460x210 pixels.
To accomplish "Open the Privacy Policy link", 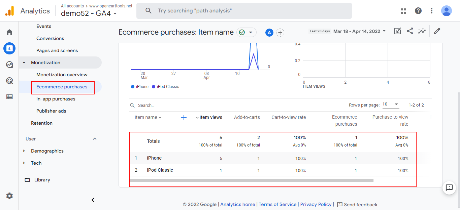I will pyautogui.click(x=316, y=204).
